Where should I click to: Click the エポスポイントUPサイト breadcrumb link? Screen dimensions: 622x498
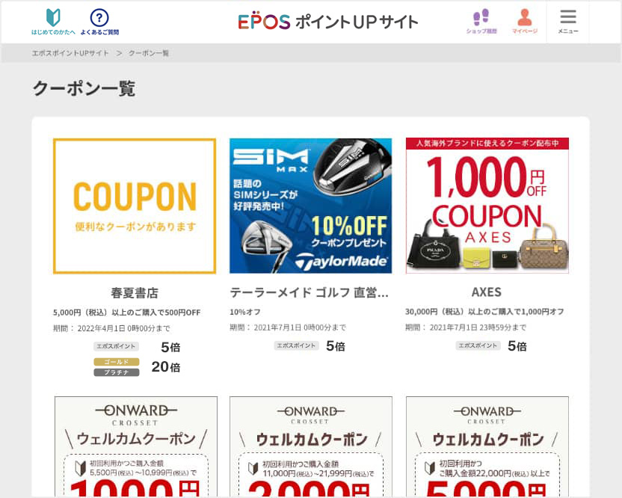point(70,53)
